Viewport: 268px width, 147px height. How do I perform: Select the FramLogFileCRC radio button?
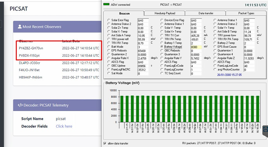[x=108, y=70]
